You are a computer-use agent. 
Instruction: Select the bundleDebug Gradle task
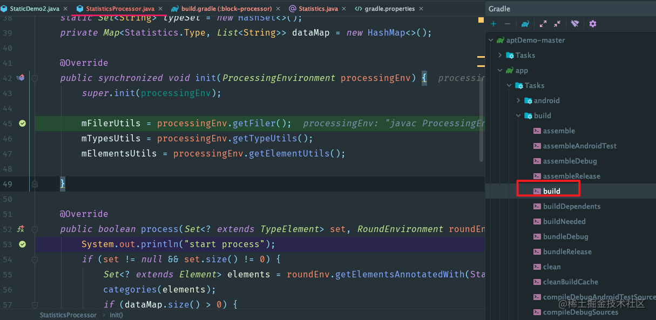tap(565, 236)
